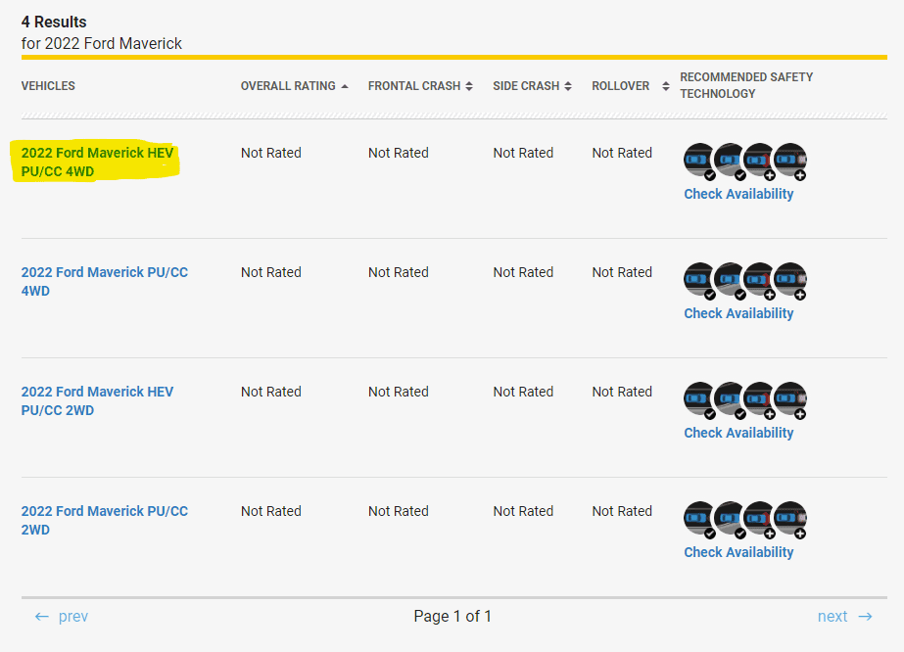Choose crash imminent braking icon, non-HEV PU/CC 2WD row
Image resolution: width=904 pixels, height=652 pixels.
[x=760, y=518]
